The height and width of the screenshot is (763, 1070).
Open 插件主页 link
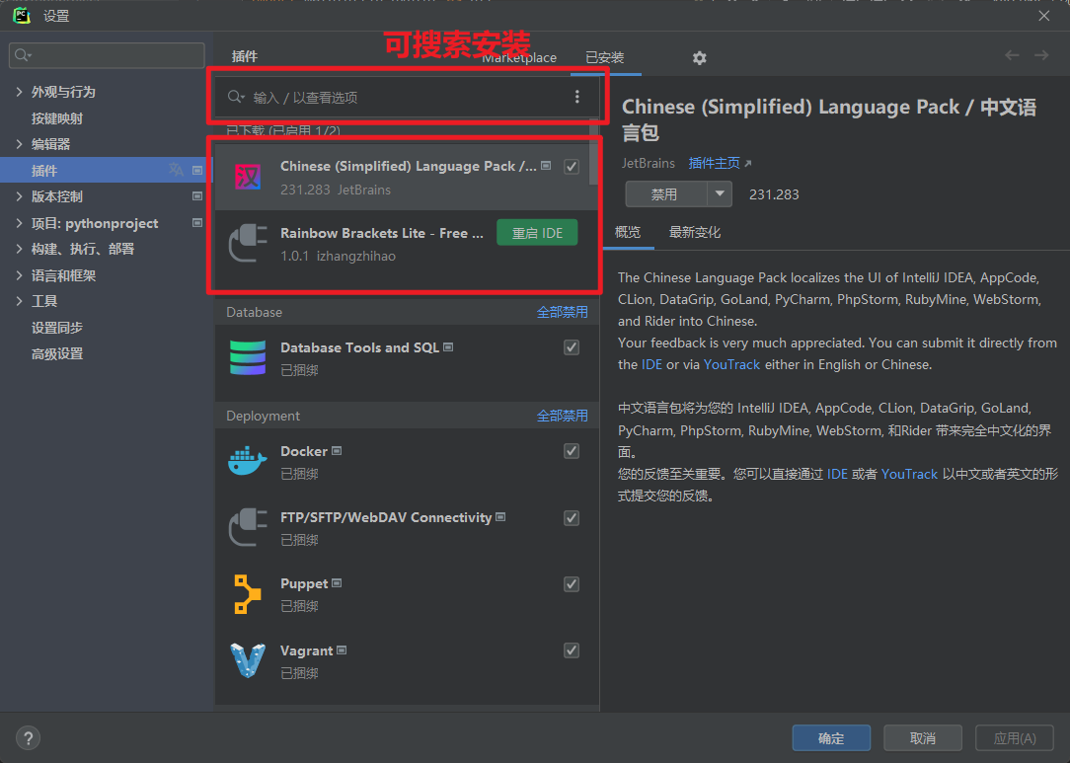coord(714,163)
